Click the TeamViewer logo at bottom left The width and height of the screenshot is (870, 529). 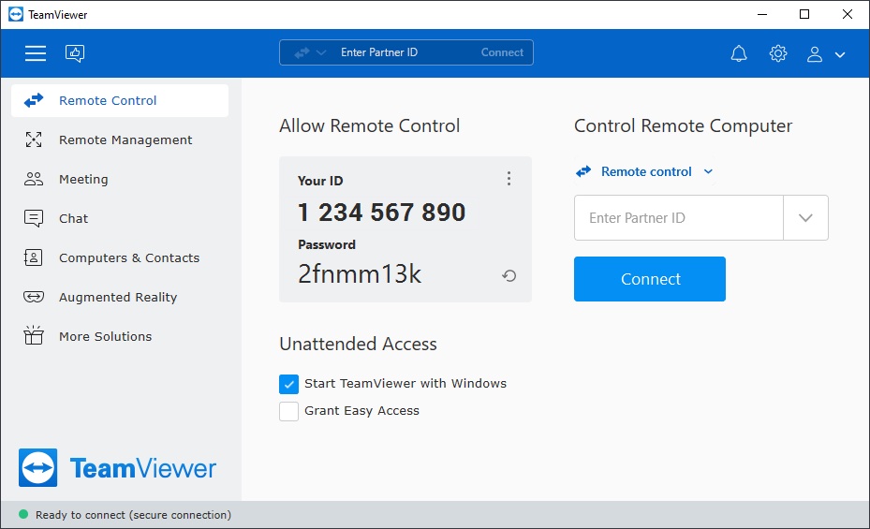point(117,468)
